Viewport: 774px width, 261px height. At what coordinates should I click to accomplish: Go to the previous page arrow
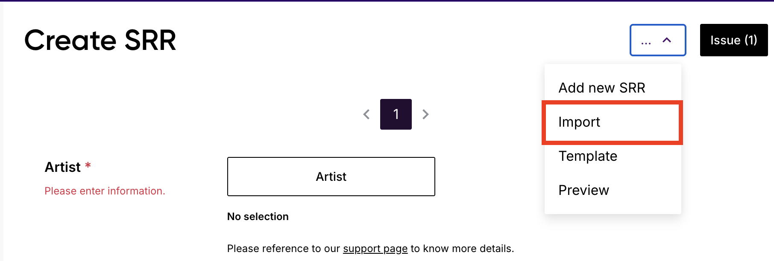tap(366, 114)
